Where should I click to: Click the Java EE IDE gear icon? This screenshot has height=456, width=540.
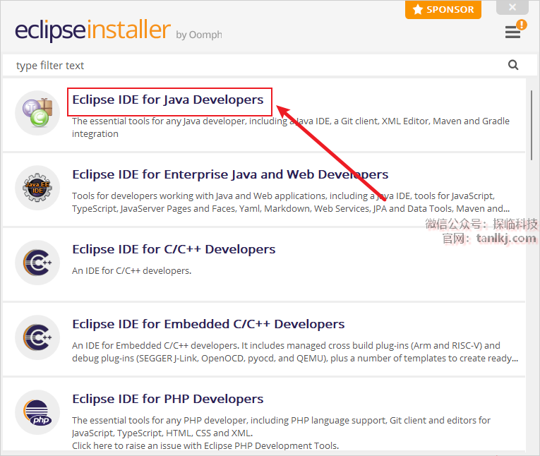coord(37,188)
